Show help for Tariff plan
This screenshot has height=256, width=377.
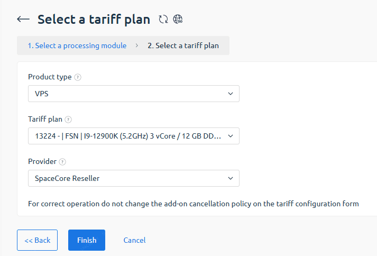(68, 120)
